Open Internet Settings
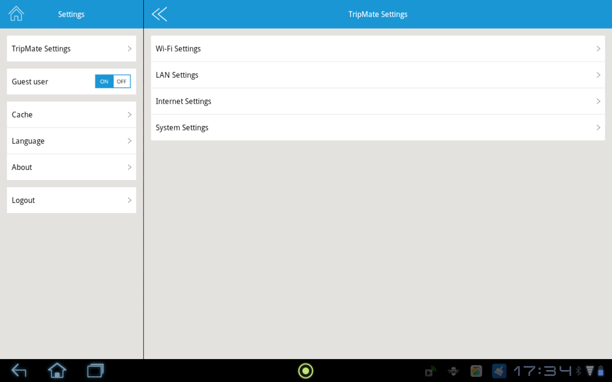This screenshot has height=382, width=612. [x=378, y=101]
